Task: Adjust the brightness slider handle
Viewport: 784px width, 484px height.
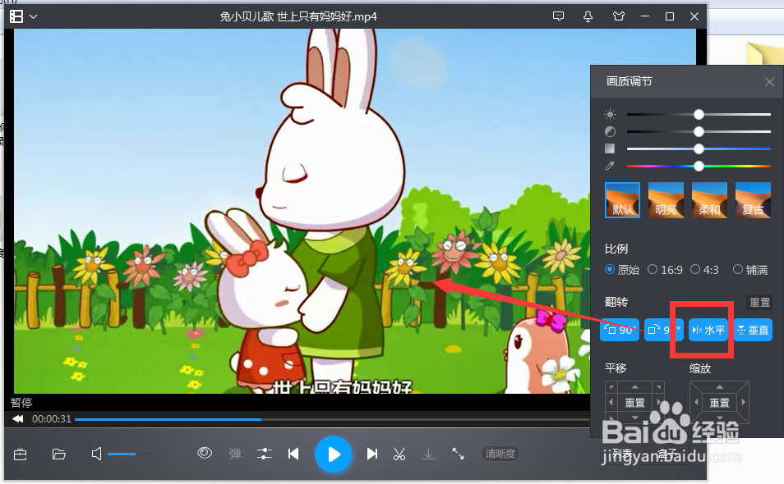Action: tap(699, 115)
